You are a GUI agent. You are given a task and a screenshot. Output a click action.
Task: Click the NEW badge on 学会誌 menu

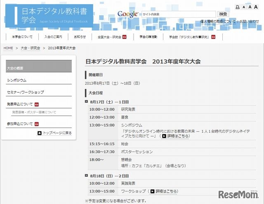(x=213, y=37)
